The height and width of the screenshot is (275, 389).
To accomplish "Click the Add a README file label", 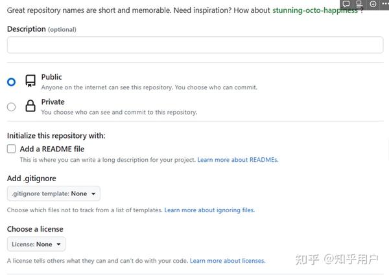I will [52, 149].
